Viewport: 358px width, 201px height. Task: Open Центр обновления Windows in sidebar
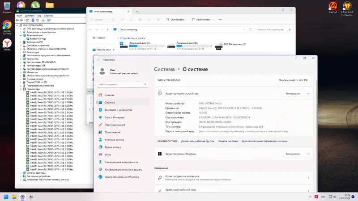click(x=122, y=177)
